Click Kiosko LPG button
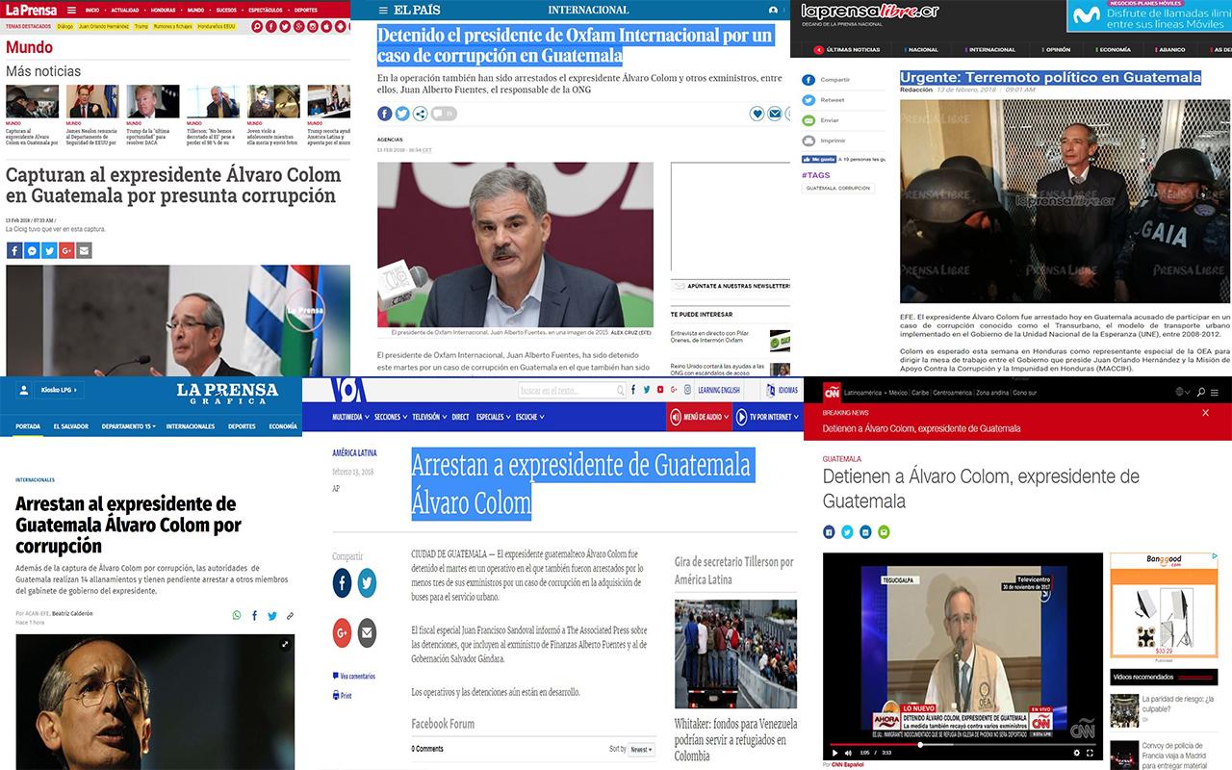Image resolution: width=1232 pixels, height=770 pixels. point(59,390)
